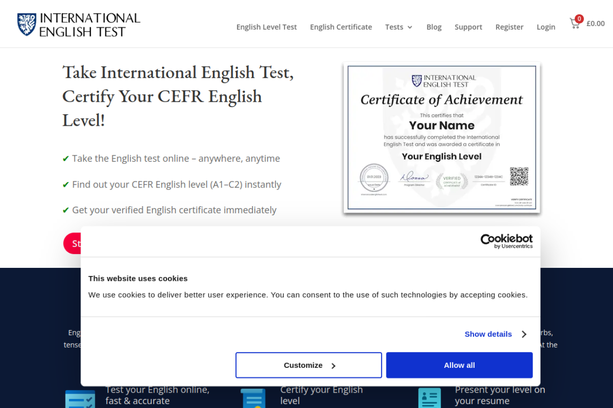Go to the English Certificate page
This screenshot has height=408, width=613.
(341, 27)
